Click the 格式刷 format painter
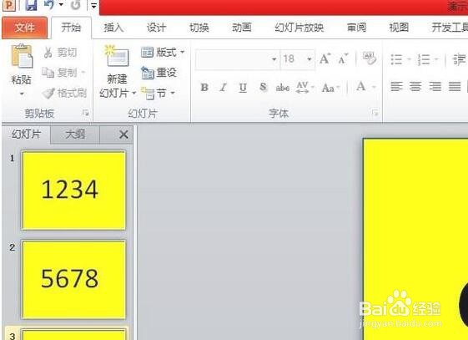This screenshot has width=468, height=340. click(x=64, y=94)
